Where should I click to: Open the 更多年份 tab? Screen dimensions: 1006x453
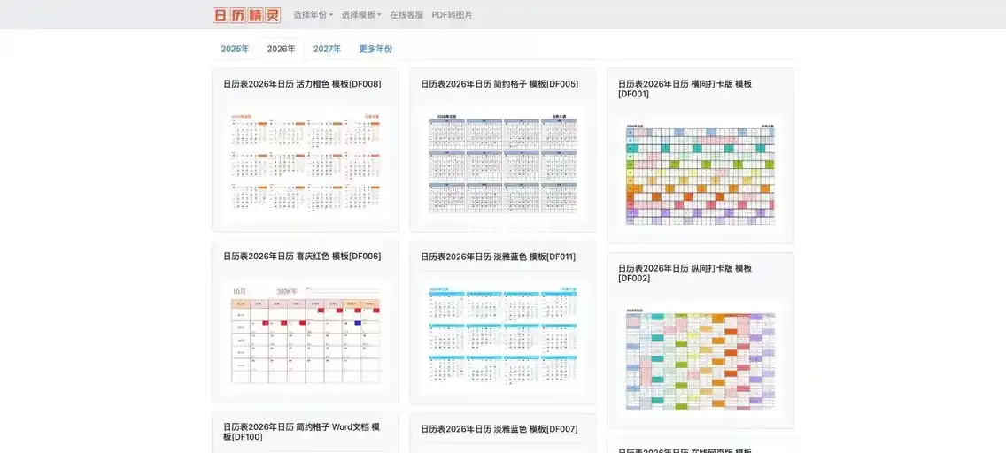tap(375, 49)
